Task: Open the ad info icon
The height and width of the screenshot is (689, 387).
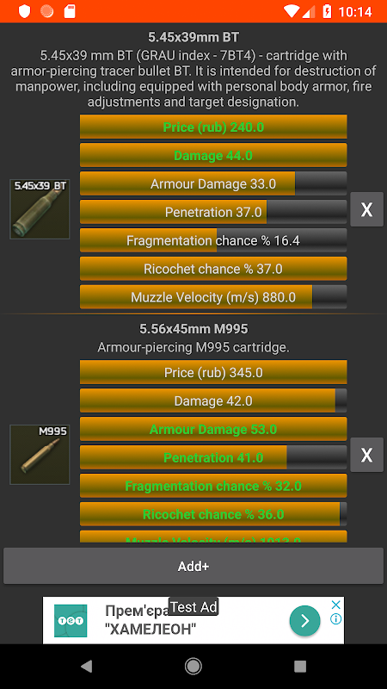Action: pos(335,619)
